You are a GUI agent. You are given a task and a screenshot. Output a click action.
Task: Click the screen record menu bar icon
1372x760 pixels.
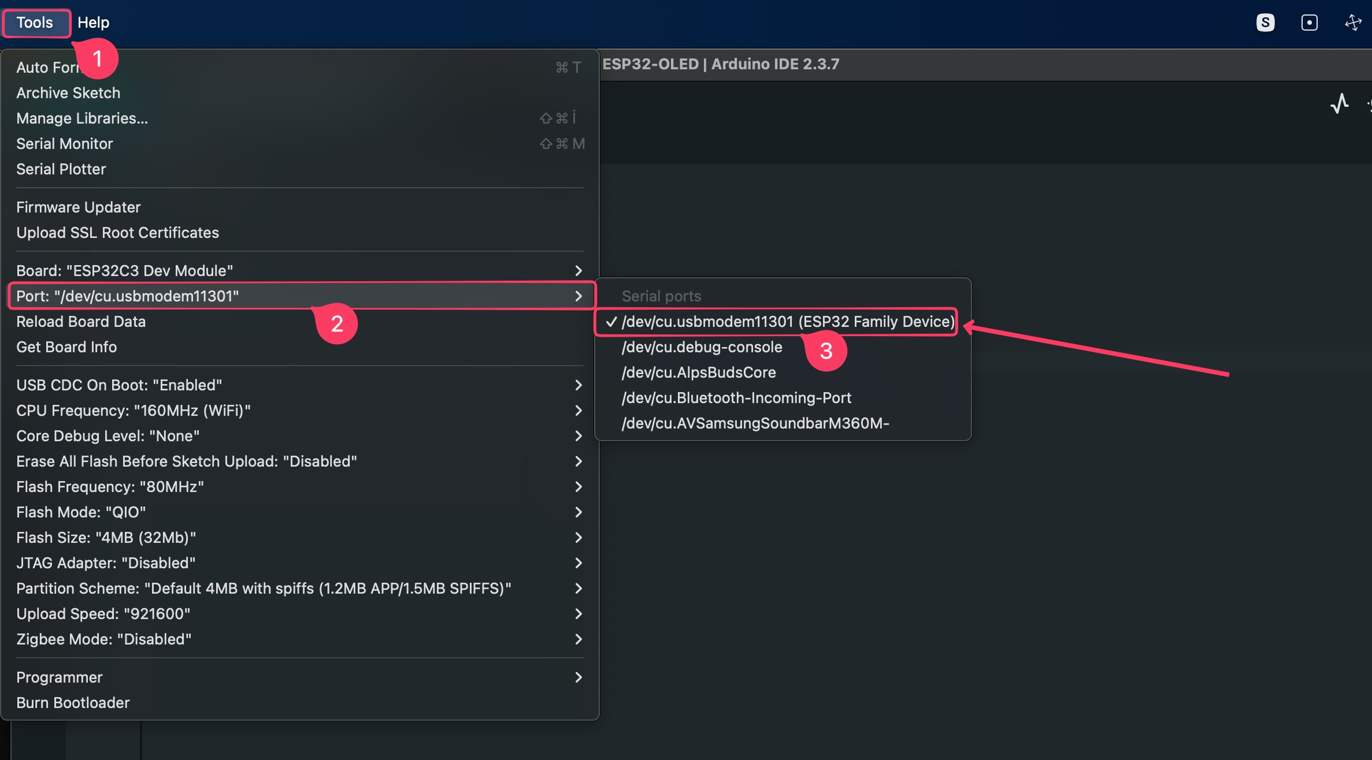[x=1309, y=23]
